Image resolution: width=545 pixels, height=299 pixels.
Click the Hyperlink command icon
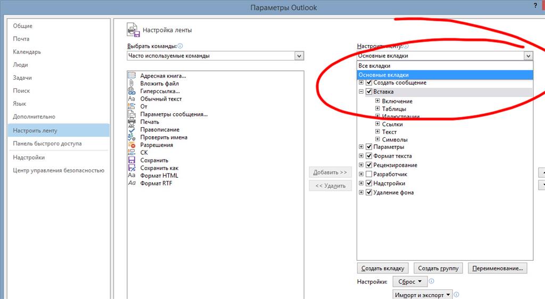(x=132, y=91)
